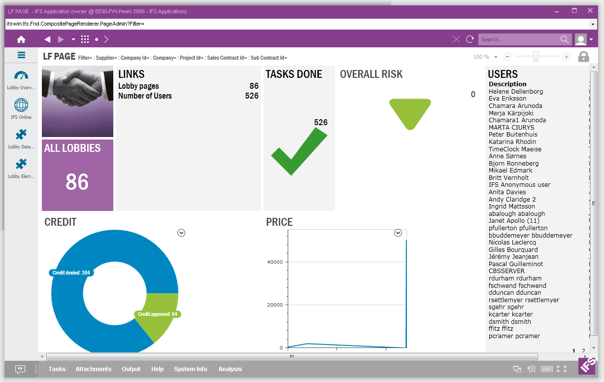Image resolution: width=604 pixels, height=382 pixels.
Task: Expand the Credit chart options chevron
Action: click(181, 233)
